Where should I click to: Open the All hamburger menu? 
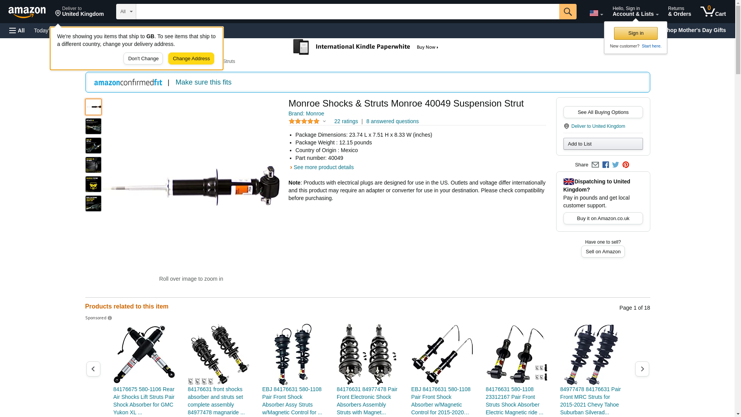click(17, 31)
